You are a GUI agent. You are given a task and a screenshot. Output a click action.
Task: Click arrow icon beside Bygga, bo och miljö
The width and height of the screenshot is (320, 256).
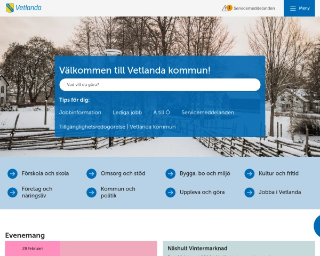point(171,174)
